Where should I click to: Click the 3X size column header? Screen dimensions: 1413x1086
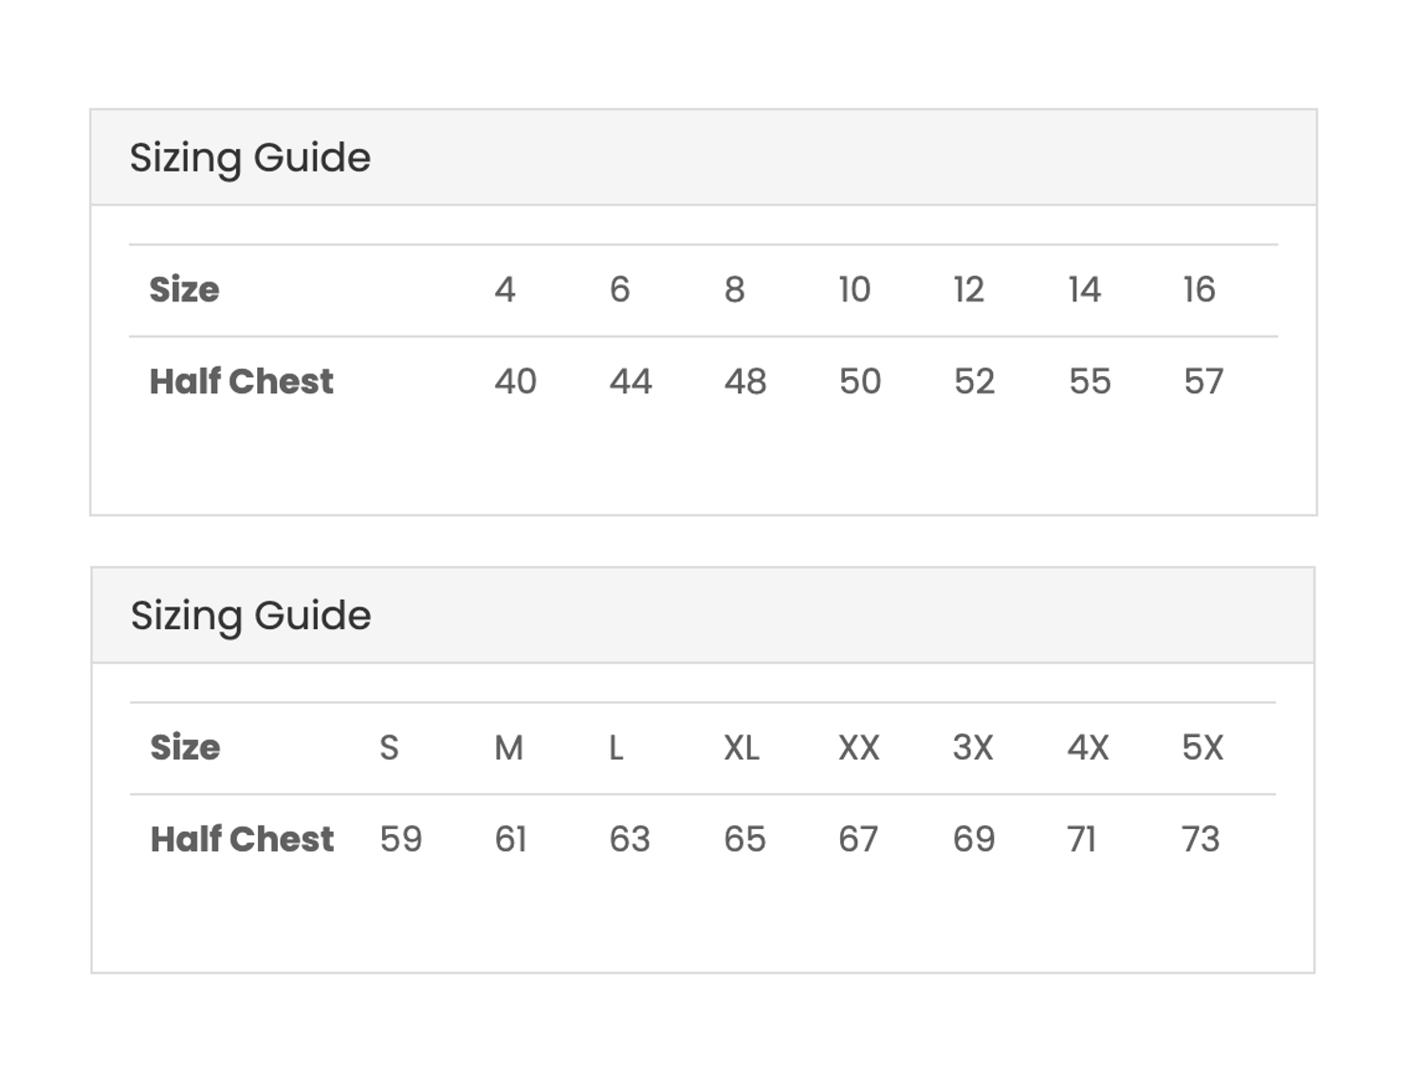click(973, 748)
